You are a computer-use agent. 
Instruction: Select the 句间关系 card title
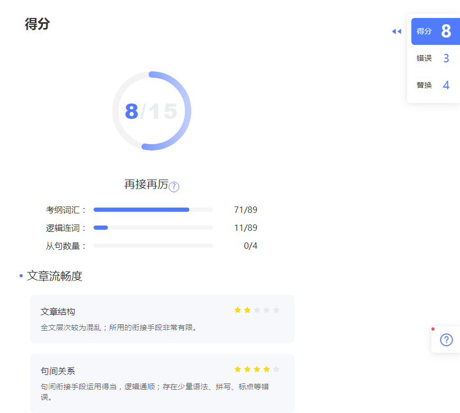tap(58, 371)
